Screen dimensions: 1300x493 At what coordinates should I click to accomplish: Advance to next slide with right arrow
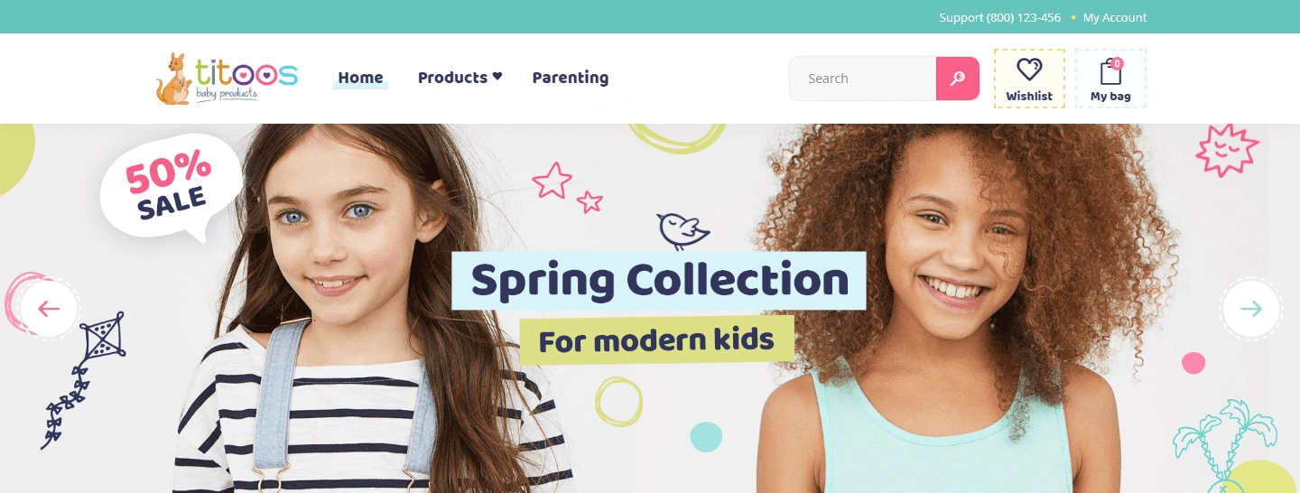(x=1250, y=309)
